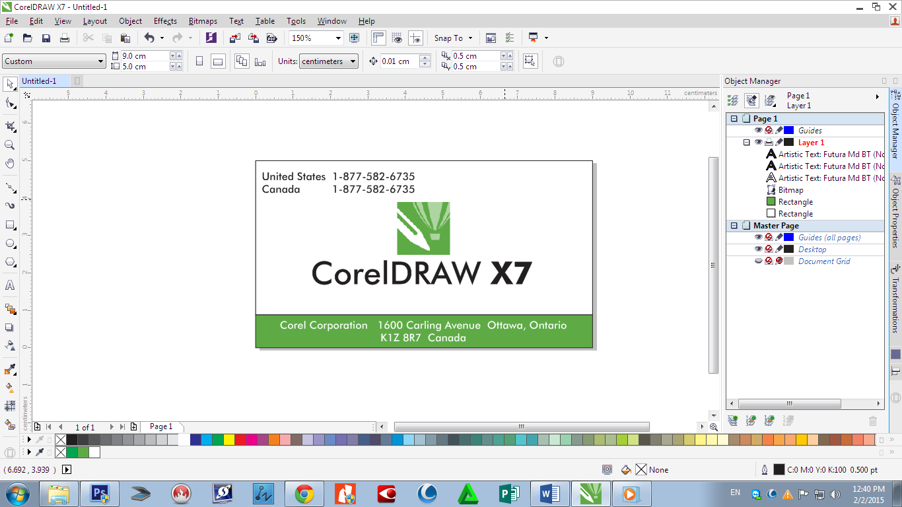This screenshot has width=902, height=507.
Task: Collapse the Layer 1 tree node
Action: (x=747, y=142)
